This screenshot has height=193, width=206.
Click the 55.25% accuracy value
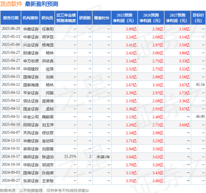coord(70,156)
